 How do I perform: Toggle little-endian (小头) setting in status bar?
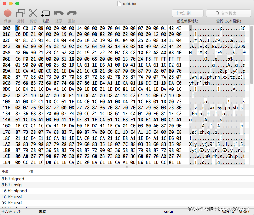[18, 212]
